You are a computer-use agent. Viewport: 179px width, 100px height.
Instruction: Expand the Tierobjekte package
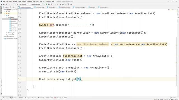point(6,33)
